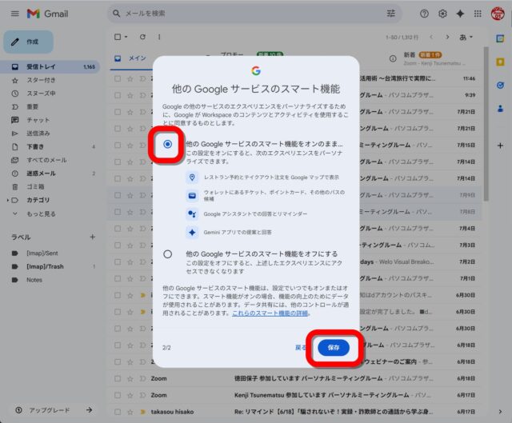This screenshot has width=512, height=423.
Task: Go to newer page arrow
Action: [x=431, y=37]
